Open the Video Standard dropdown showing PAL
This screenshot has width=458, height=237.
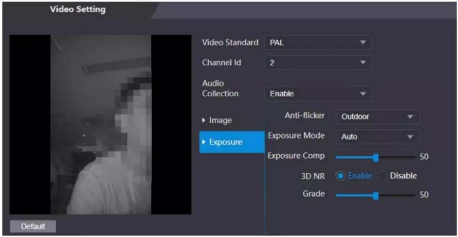[318, 43]
